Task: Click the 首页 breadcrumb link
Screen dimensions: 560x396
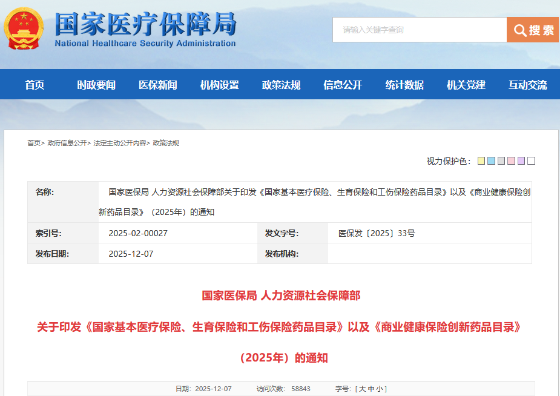Action: click(x=33, y=143)
